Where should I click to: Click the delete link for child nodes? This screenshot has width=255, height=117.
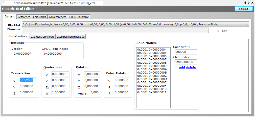coord(191,67)
